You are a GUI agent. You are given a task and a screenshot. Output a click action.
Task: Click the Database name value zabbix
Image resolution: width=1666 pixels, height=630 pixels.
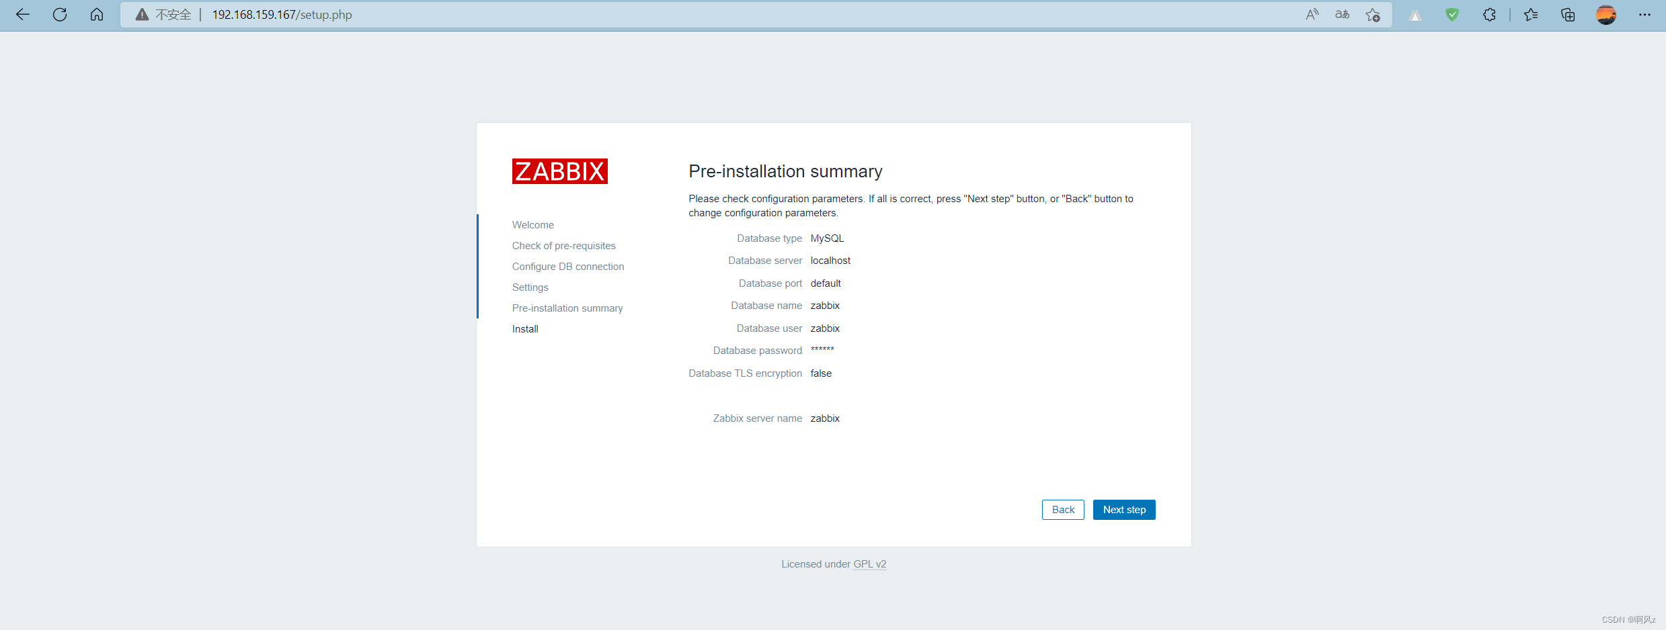point(825,306)
